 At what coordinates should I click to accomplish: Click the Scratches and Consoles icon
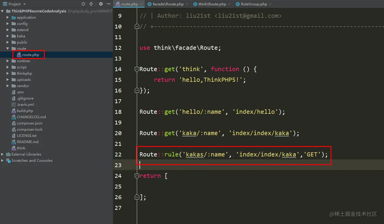coord(8,161)
